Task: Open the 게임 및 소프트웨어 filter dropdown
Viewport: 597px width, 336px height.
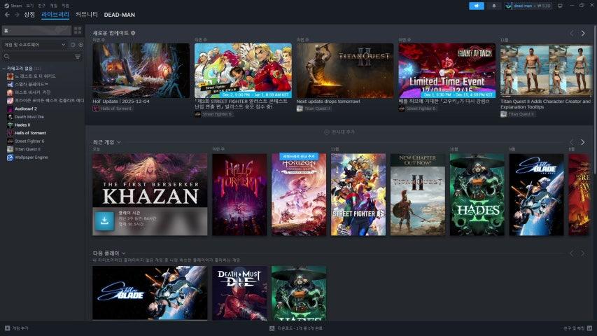Action: [x=34, y=45]
